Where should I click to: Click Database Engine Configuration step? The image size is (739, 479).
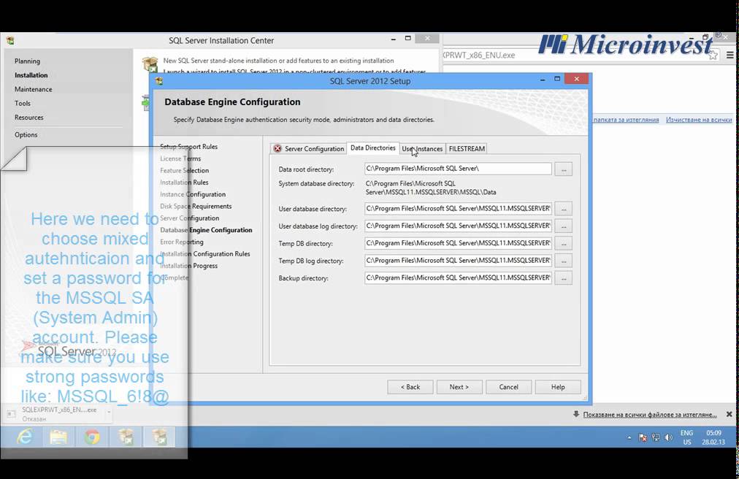point(206,230)
